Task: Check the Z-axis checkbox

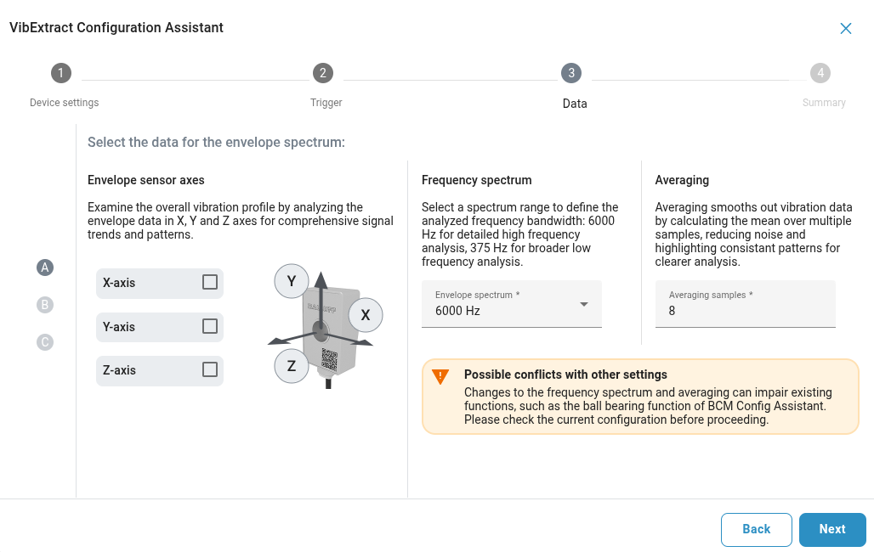Action: click(x=210, y=369)
